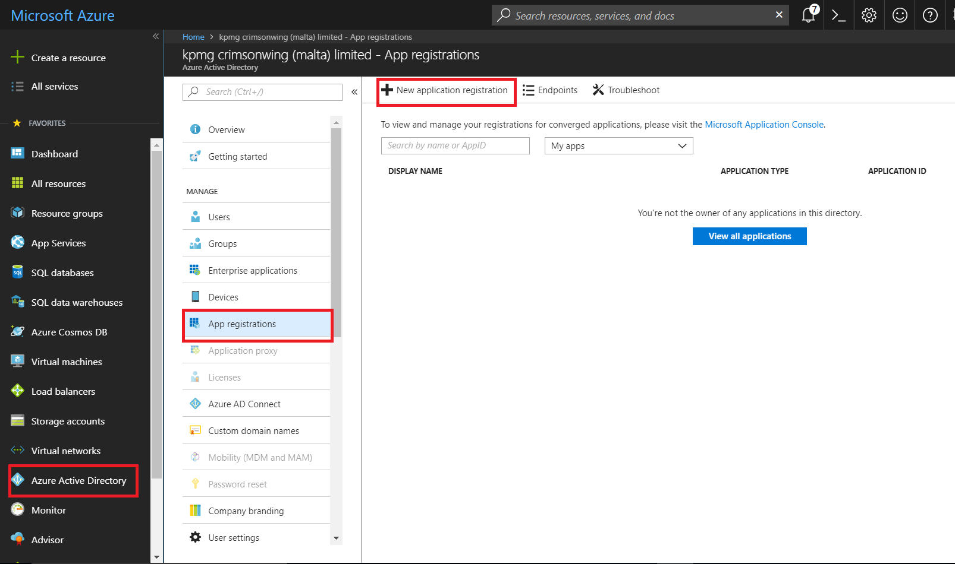The height and width of the screenshot is (564, 955).
Task: Open the settings gear icon
Action: pyautogui.click(x=869, y=15)
